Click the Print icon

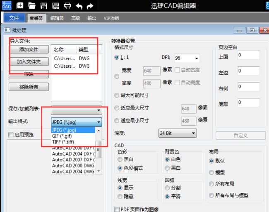tap(67, 6)
